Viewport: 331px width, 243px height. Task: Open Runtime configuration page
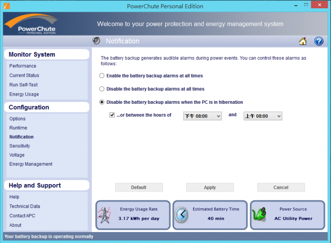[18, 128]
